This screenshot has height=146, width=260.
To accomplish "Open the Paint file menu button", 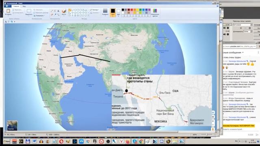I will click(8, 6).
